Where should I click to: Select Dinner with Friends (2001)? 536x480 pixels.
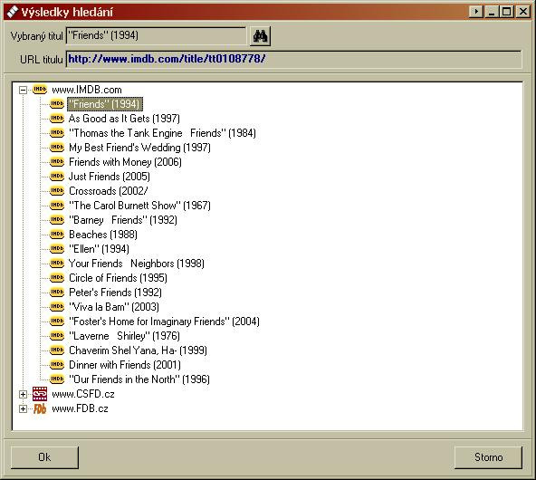point(125,365)
